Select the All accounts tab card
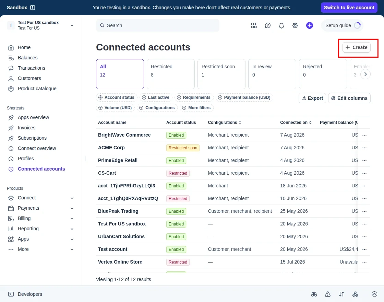This screenshot has width=384, height=302. click(x=120, y=74)
